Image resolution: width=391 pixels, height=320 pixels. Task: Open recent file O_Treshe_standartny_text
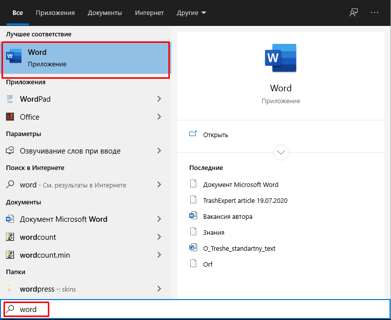239,248
